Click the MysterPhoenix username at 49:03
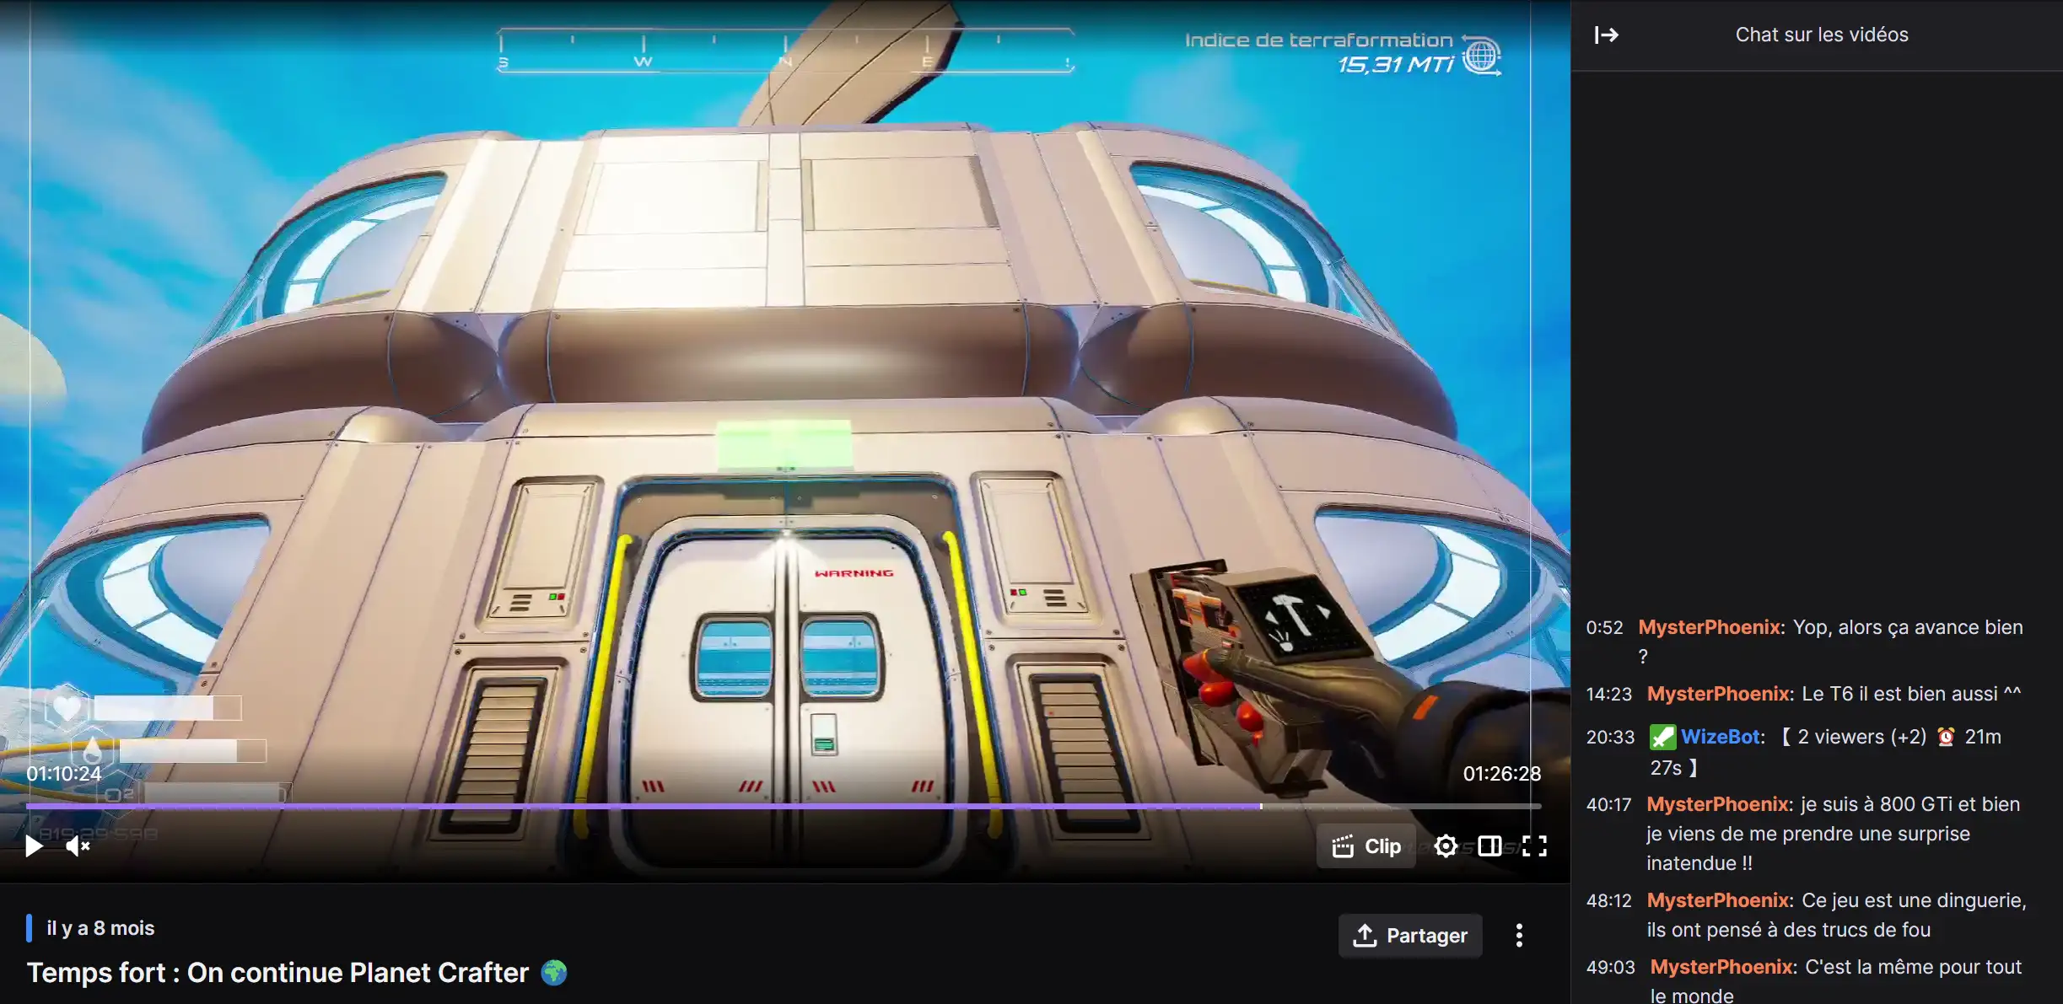 coord(1721,967)
